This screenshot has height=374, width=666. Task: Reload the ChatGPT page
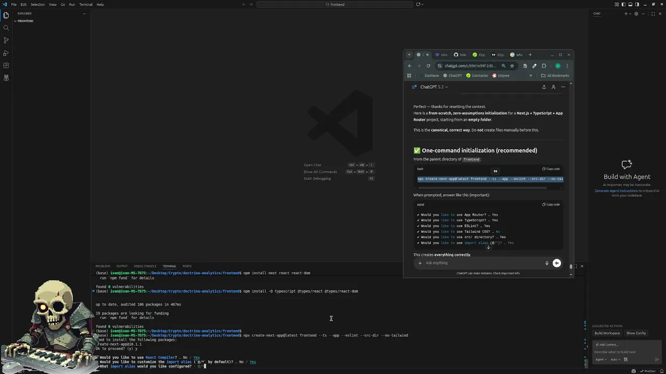click(428, 66)
